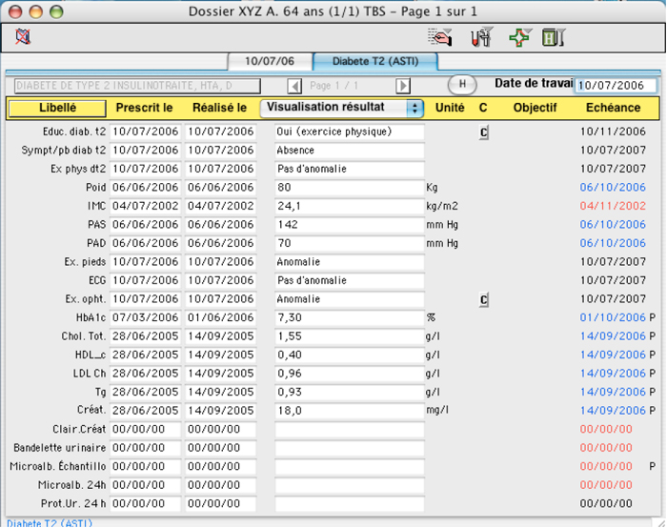Viewport: 667px width, 528px height.
Task: Click the Ex. opht. result Anomalie
Action: tap(350, 299)
